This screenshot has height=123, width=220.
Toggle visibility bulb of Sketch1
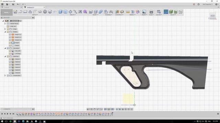coord(10,59)
